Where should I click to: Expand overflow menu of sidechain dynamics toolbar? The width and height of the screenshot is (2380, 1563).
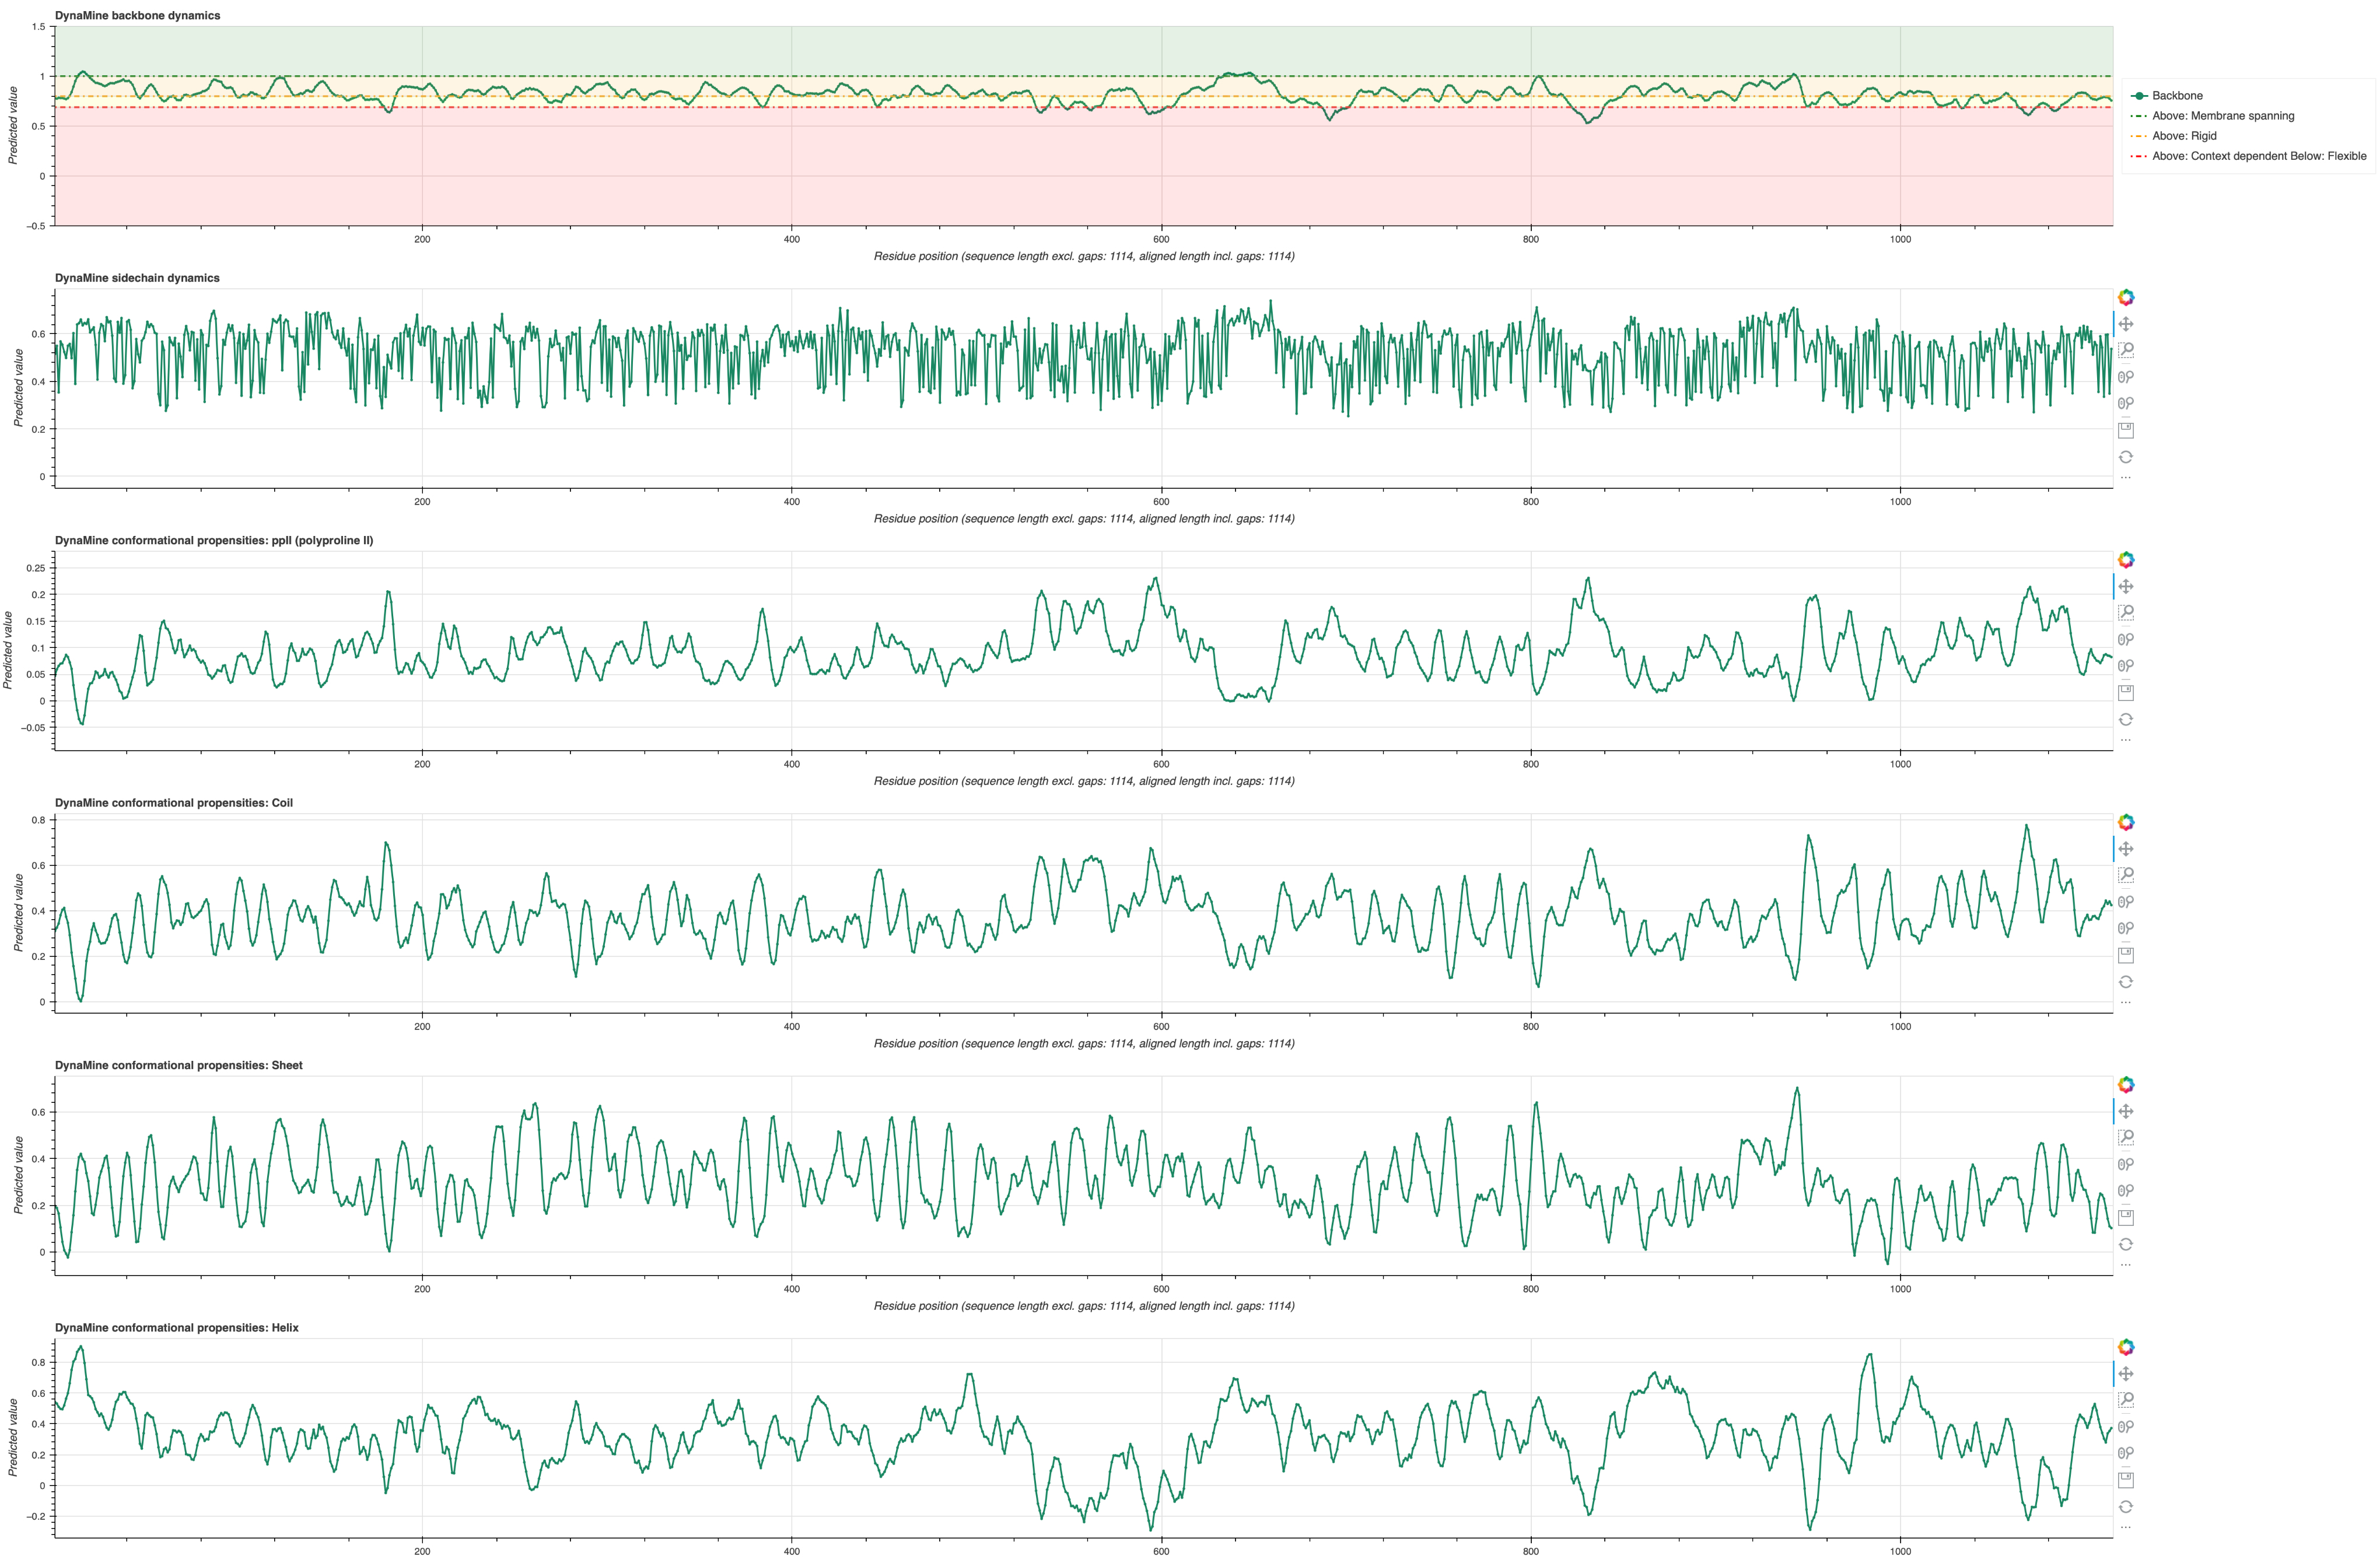2125,478
